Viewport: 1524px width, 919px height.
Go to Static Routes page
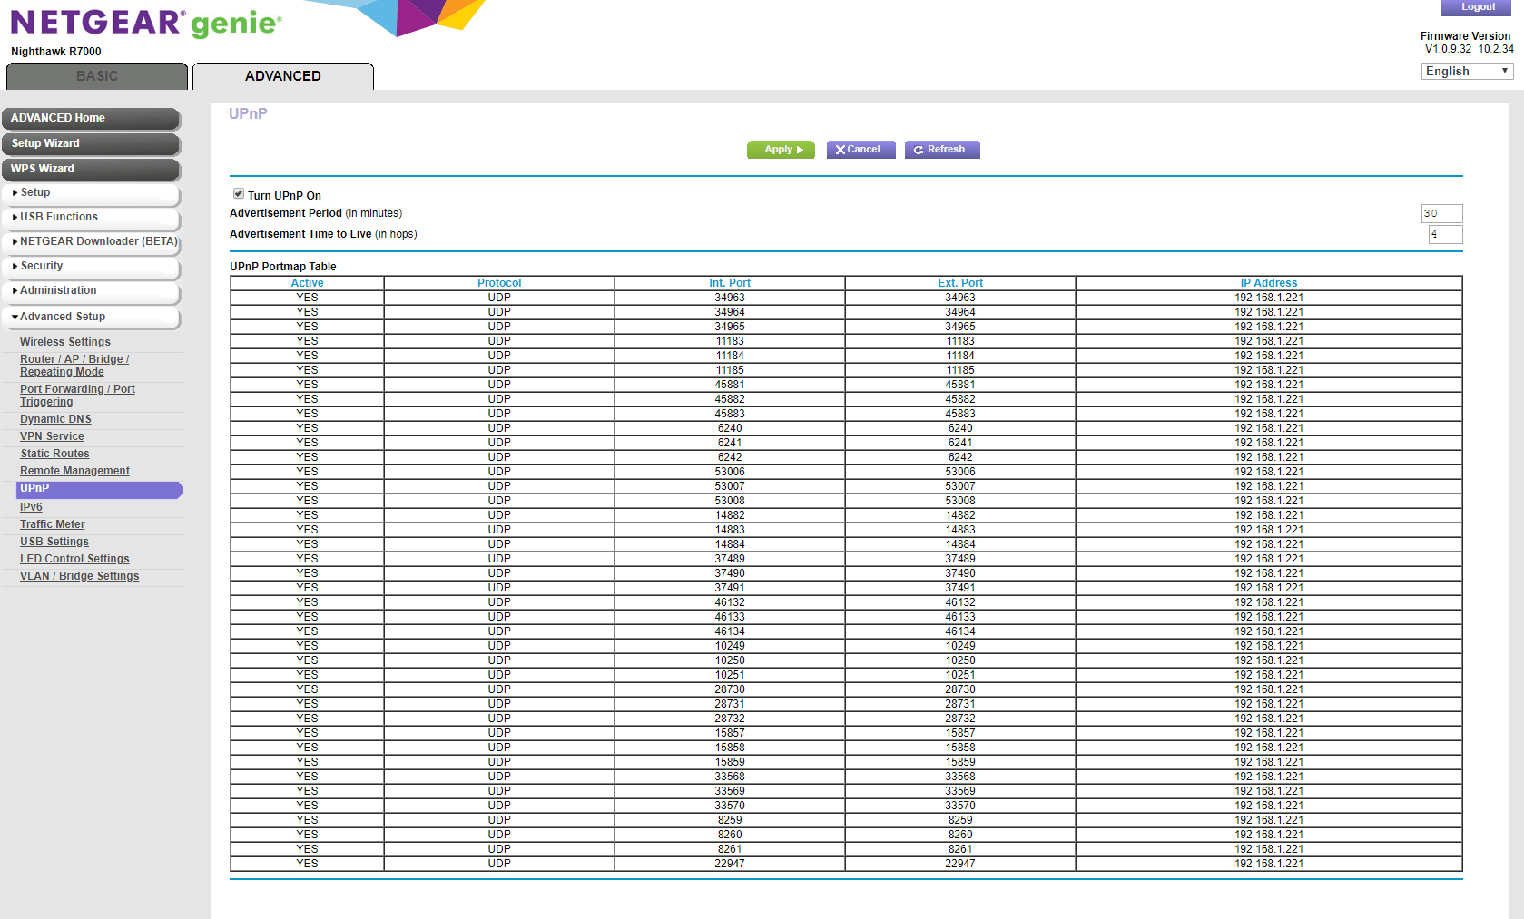point(54,454)
